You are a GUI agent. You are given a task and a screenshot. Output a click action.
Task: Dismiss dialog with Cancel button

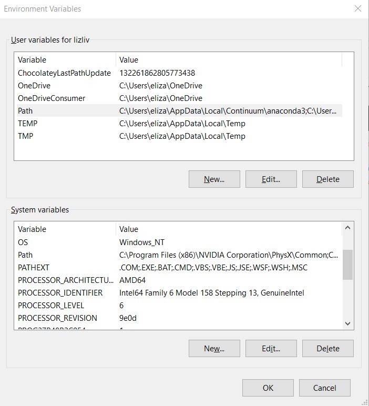click(x=324, y=388)
